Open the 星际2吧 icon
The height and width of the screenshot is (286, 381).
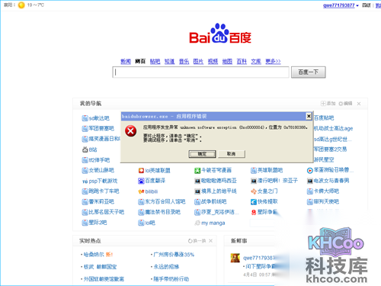(x=85, y=223)
